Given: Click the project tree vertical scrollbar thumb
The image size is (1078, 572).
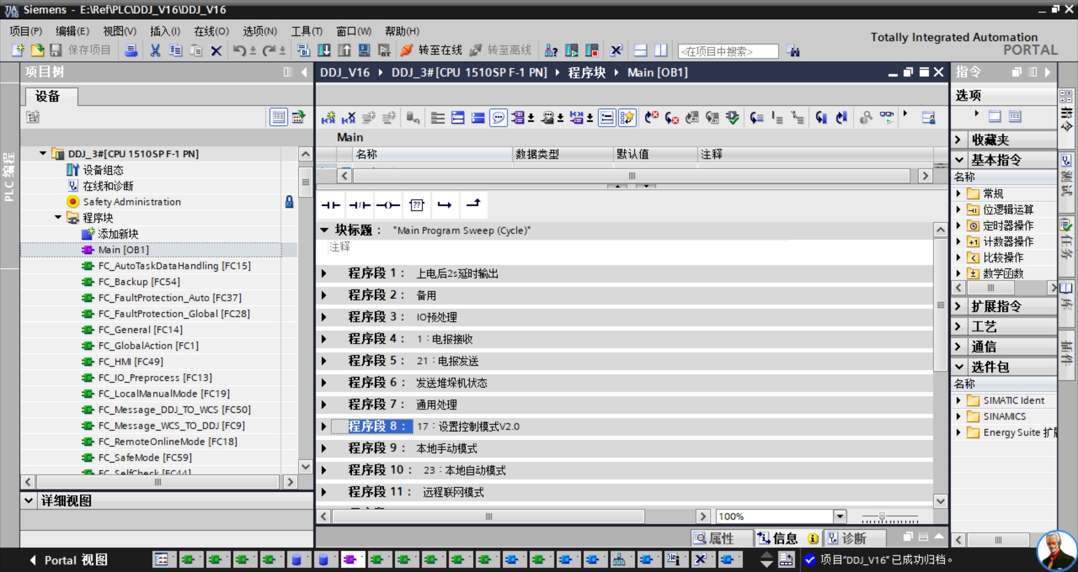Looking at the screenshot, I should 305,182.
